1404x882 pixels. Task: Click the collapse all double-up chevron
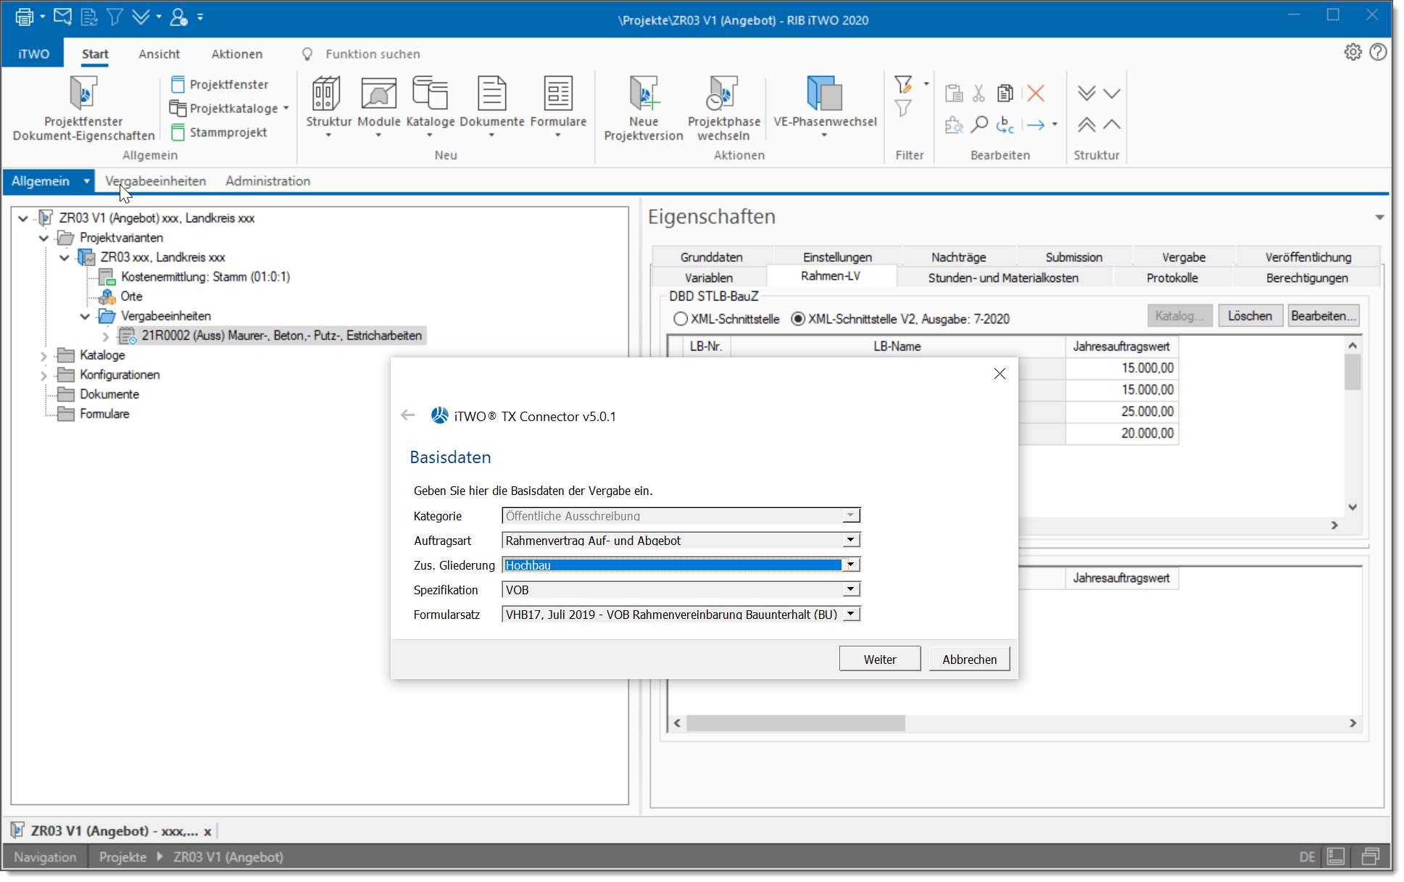(x=1086, y=125)
